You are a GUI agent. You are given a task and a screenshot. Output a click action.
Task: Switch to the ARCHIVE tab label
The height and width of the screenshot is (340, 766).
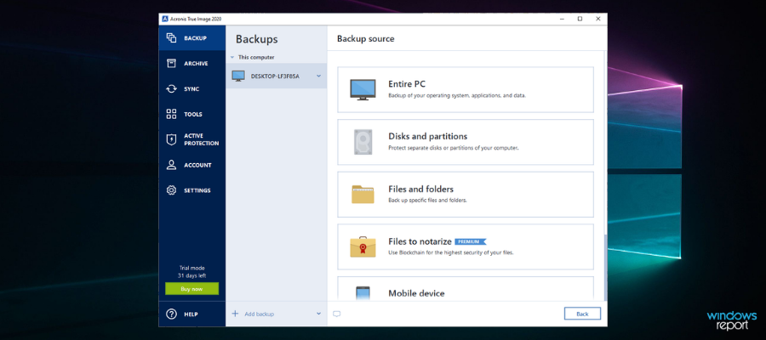click(196, 64)
